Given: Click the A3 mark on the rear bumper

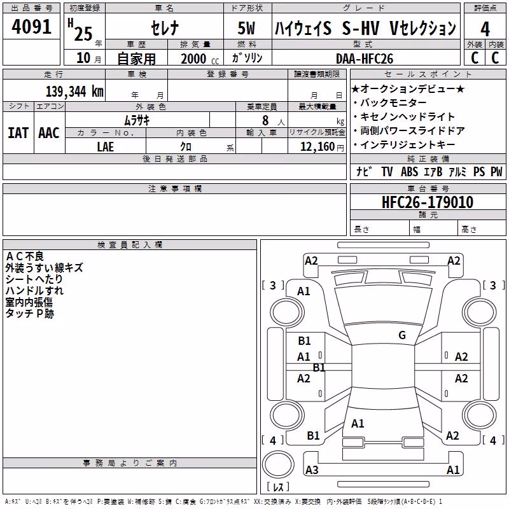Looking at the screenshot, I should coord(312,470).
